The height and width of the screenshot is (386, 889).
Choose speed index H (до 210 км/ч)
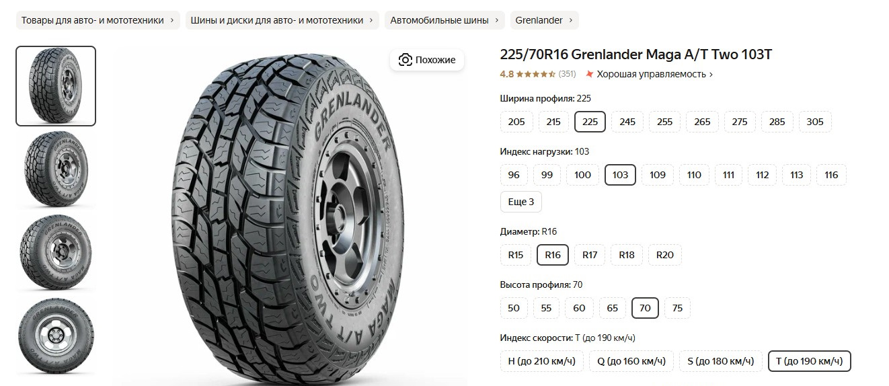(542, 361)
